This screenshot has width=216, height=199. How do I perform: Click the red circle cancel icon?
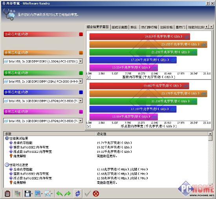[96, 194]
